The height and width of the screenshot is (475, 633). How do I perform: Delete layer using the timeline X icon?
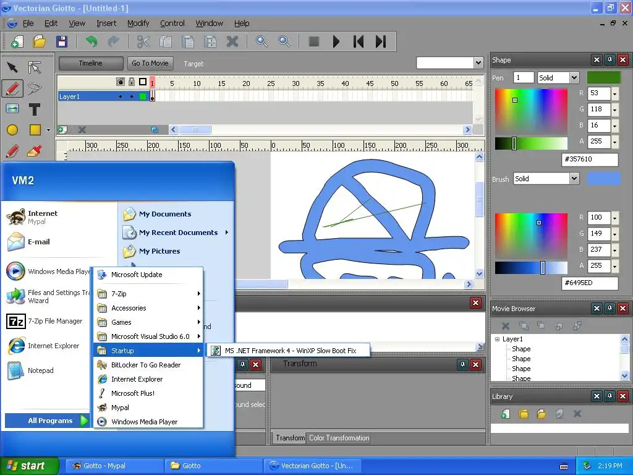82,130
